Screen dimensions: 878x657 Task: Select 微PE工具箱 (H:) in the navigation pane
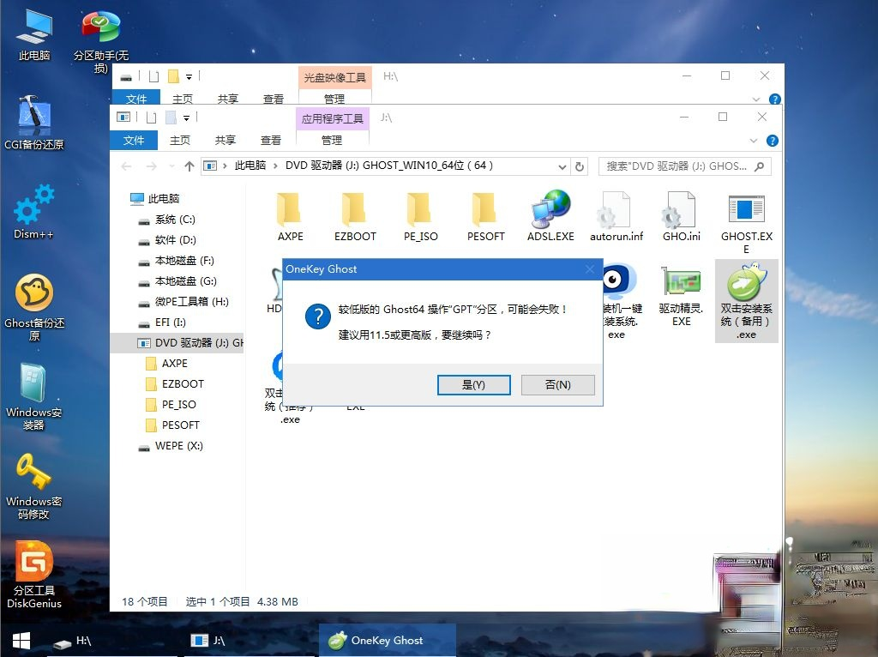(191, 302)
